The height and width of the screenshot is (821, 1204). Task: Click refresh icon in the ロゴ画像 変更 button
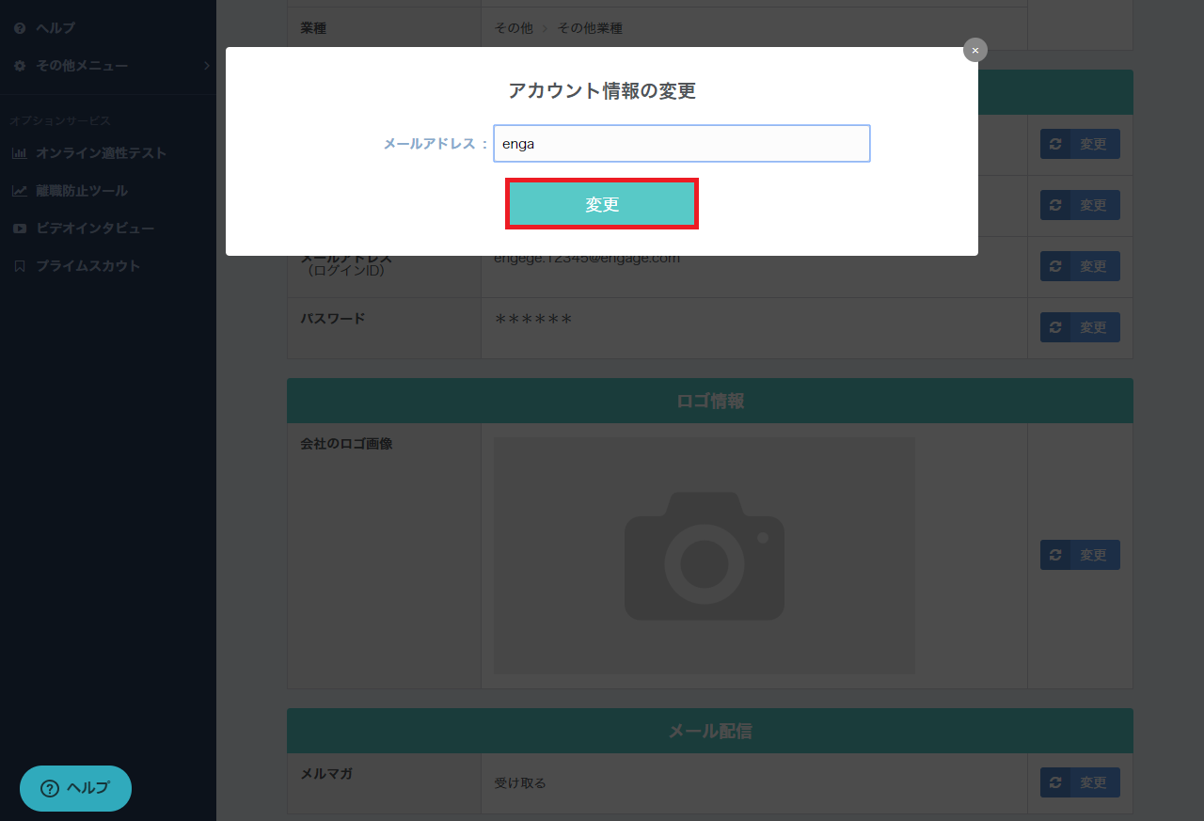1055,555
